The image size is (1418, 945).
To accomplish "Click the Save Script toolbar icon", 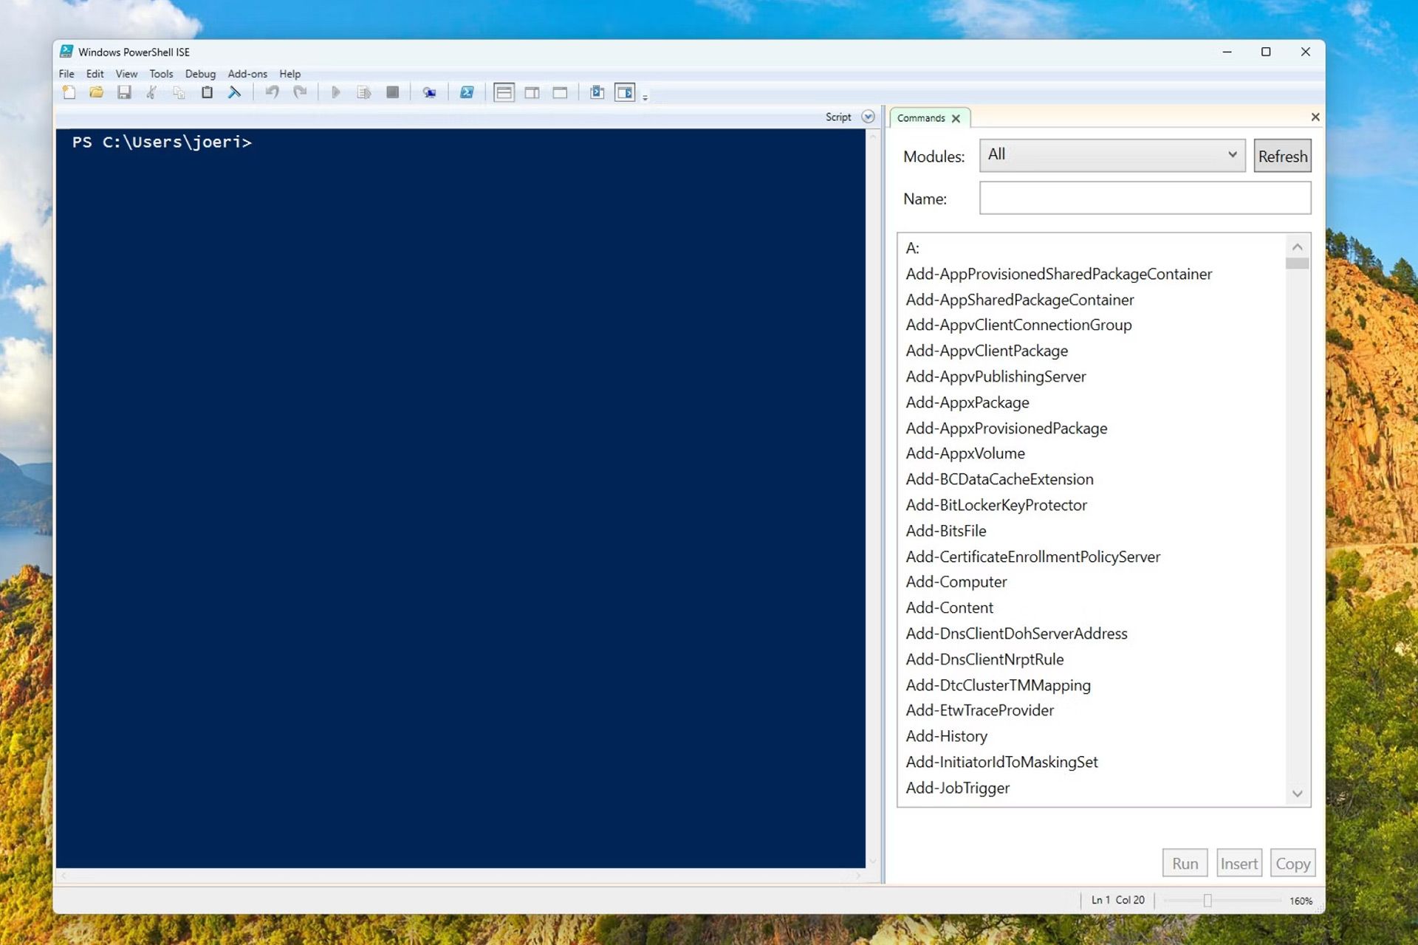I will 126,94.
